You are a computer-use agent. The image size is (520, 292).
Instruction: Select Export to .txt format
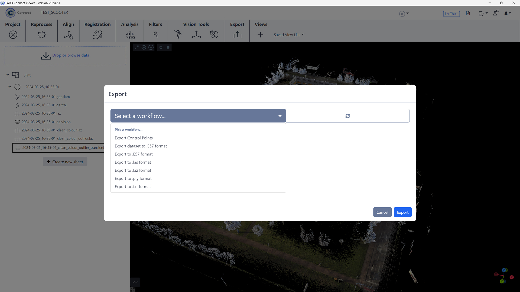point(133,187)
